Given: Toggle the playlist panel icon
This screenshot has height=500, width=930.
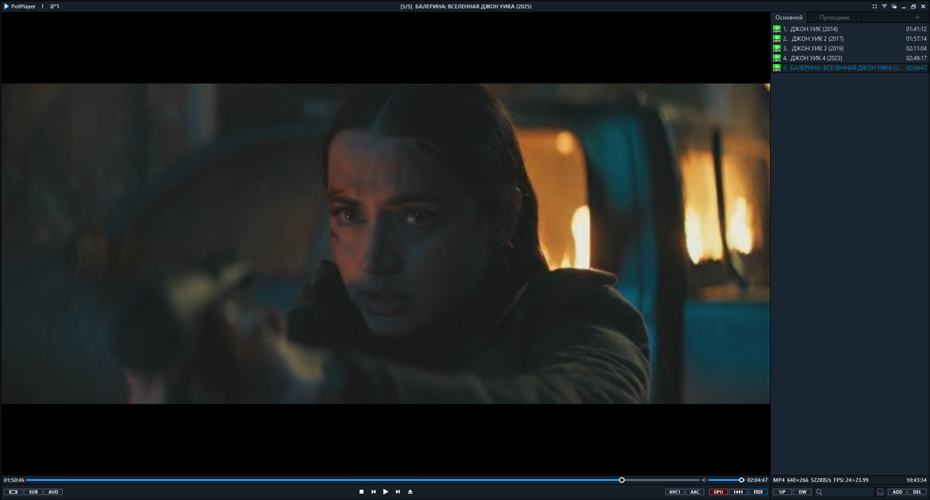Looking at the screenshot, I should 759,492.
